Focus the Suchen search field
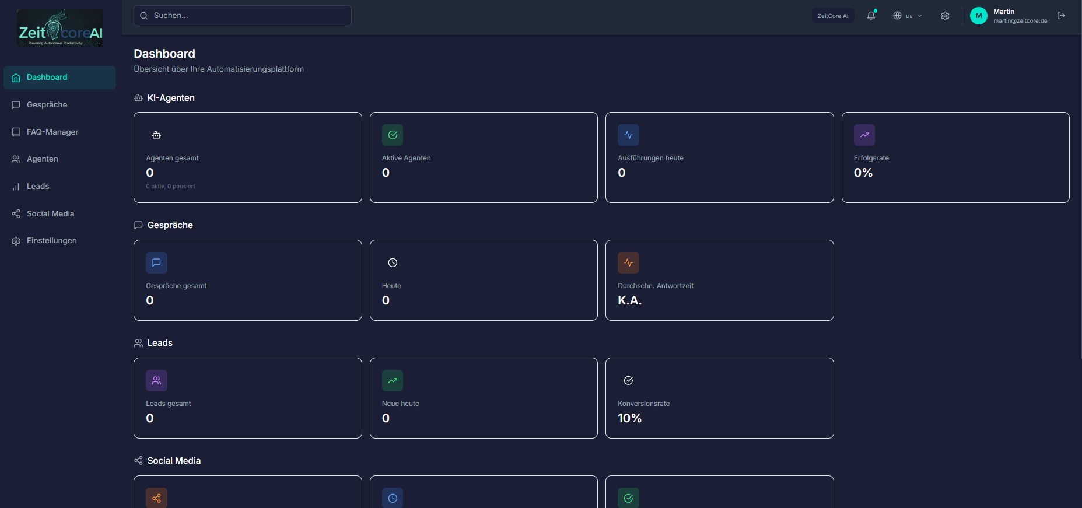Image resolution: width=1082 pixels, height=508 pixels. [243, 16]
